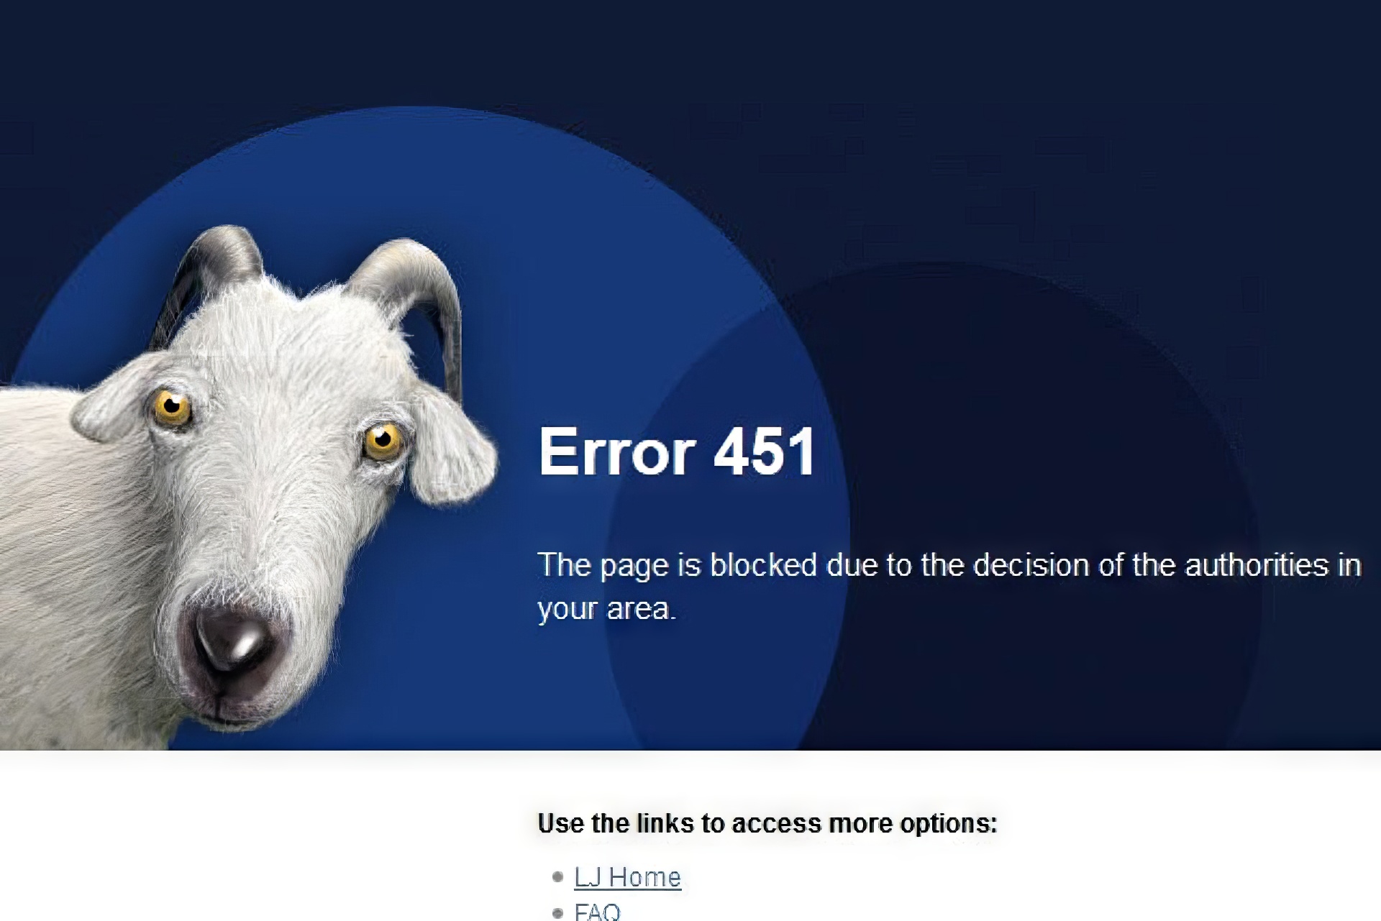The image size is (1381, 921).
Task: Click the goat's yellow eye nearest the heading
Action: click(383, 441)
